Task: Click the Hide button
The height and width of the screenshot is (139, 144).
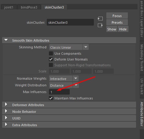Action: pyautogui.click(x=123, y=29)
